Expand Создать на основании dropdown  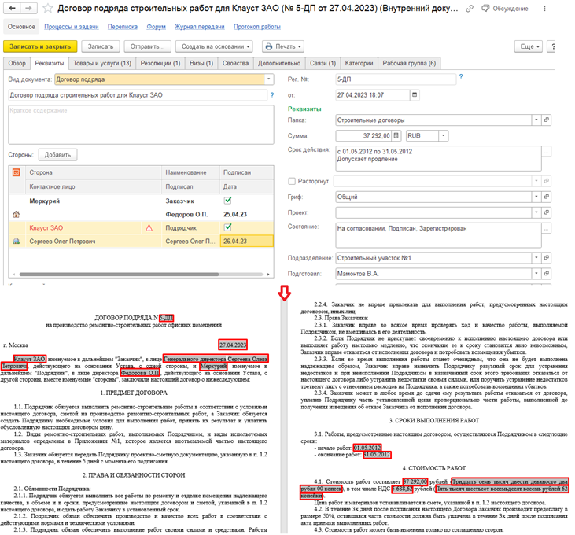(214, 46)
